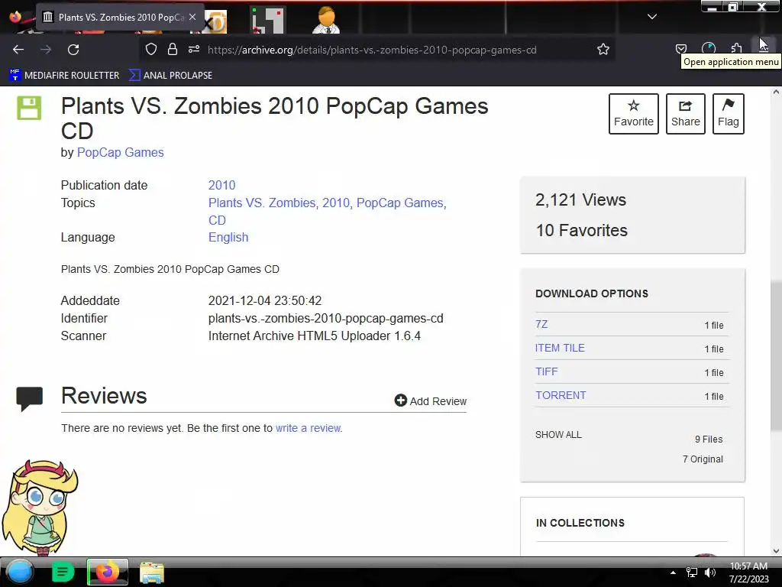This screenshot has height=587, width=782.
Task: Open the Firefox account icon
Action: [708, 48]
